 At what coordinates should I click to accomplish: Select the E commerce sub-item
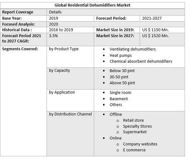(134, 150)
